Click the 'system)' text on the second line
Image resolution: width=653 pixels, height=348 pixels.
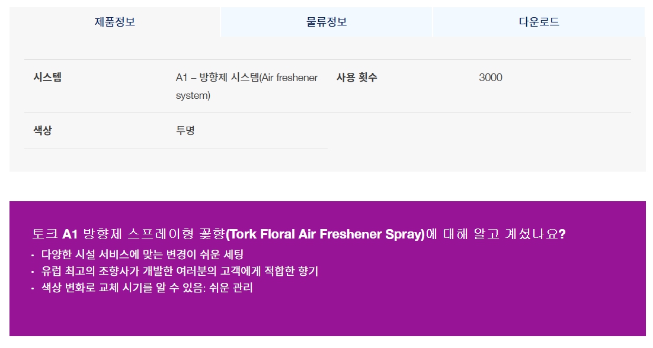pos(193,95)
